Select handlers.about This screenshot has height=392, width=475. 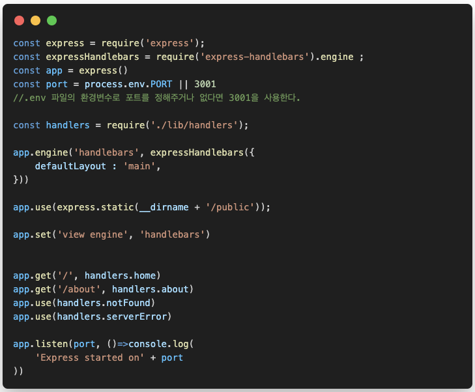pyautogui.click(x=151, y=289)
